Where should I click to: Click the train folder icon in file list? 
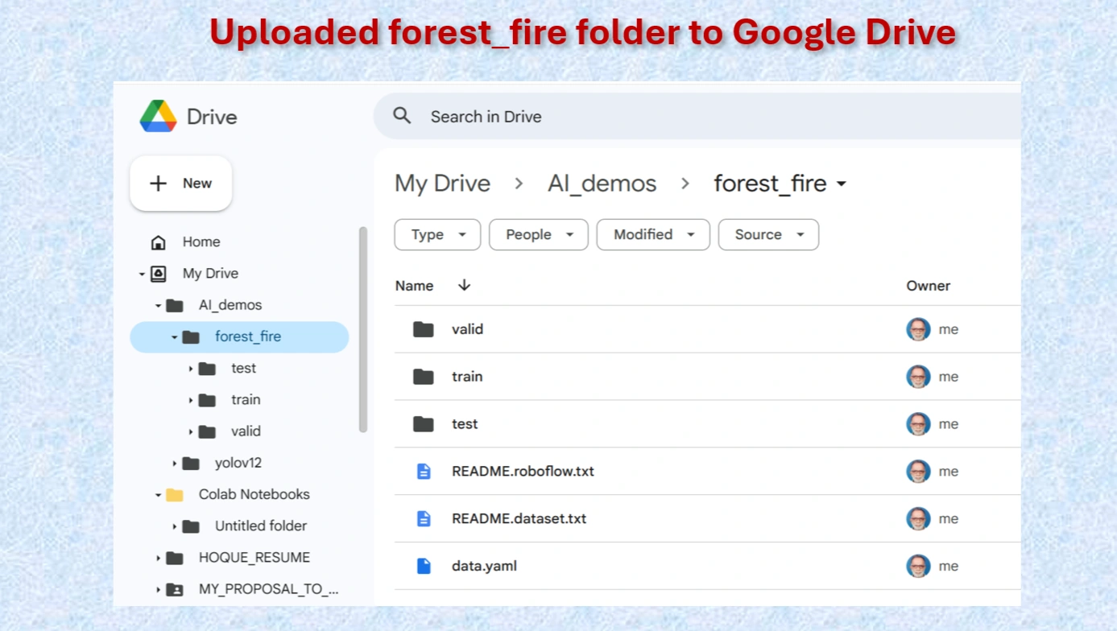[424, 377]
